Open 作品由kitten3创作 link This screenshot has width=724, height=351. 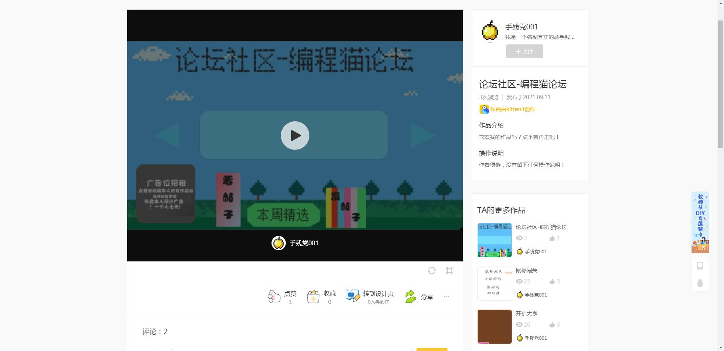pyautogui.click(x=513, y=109)
